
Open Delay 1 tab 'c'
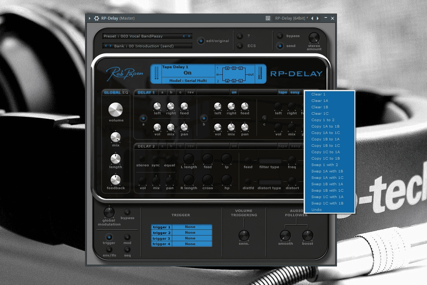[180, 93]
